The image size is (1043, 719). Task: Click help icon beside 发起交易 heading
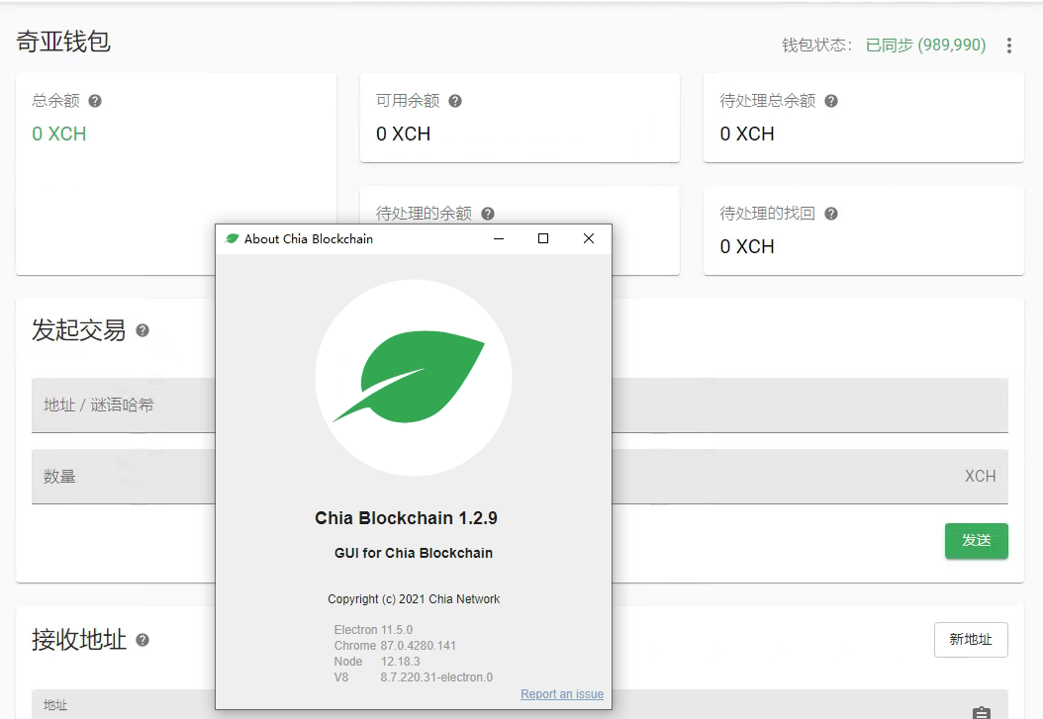tap(142, 330)
